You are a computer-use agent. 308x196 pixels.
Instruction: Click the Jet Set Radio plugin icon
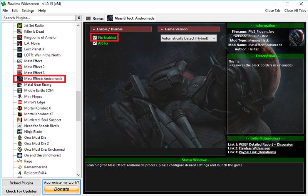click(x=20, y=26)
